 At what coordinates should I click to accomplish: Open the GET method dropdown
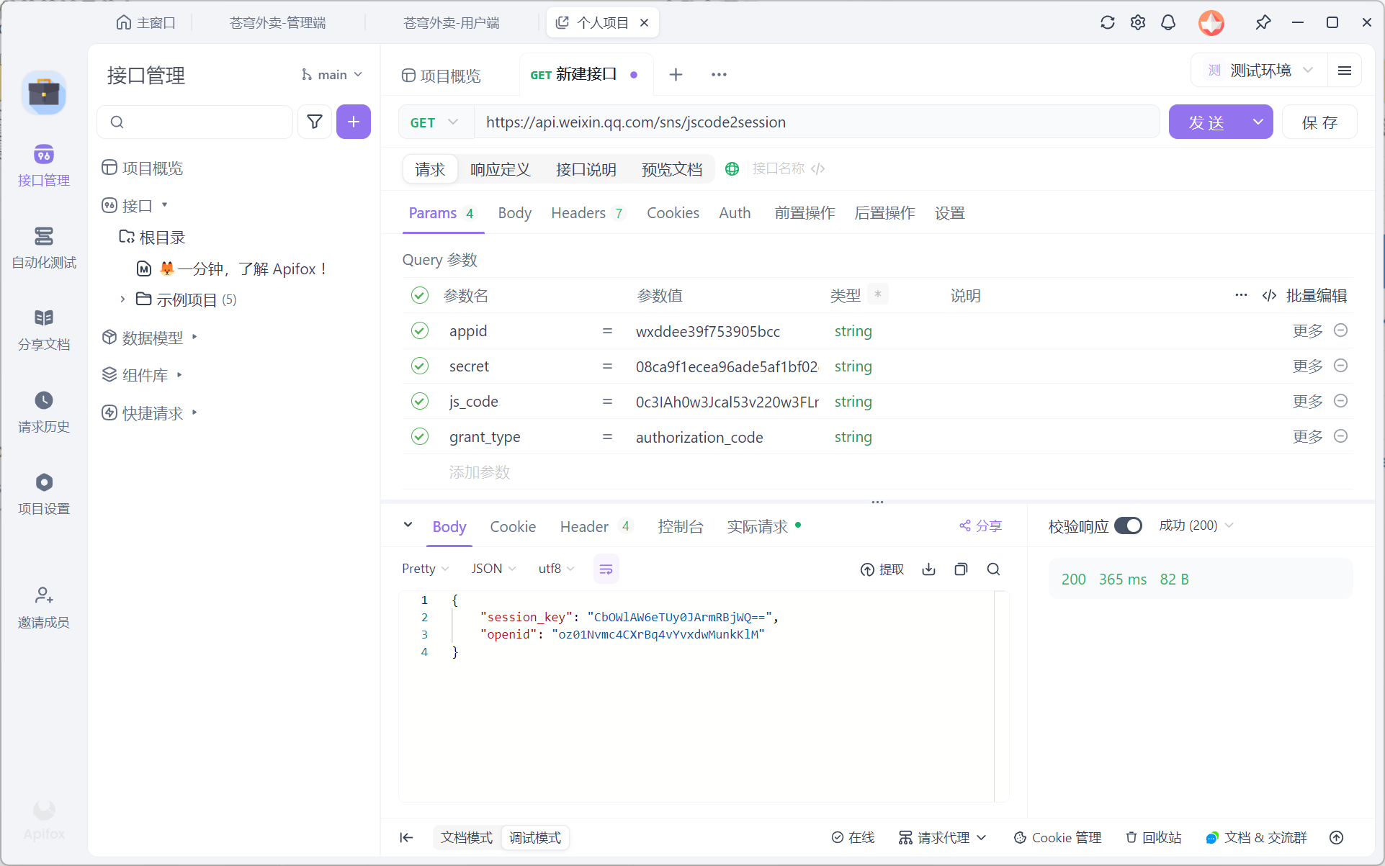coord(433,122)
